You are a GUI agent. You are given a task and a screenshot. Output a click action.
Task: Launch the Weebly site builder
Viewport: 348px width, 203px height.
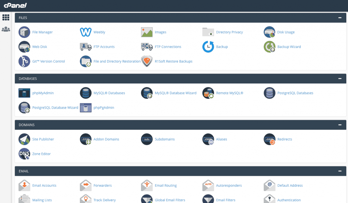pyautogui.click(x=100, y=32)
